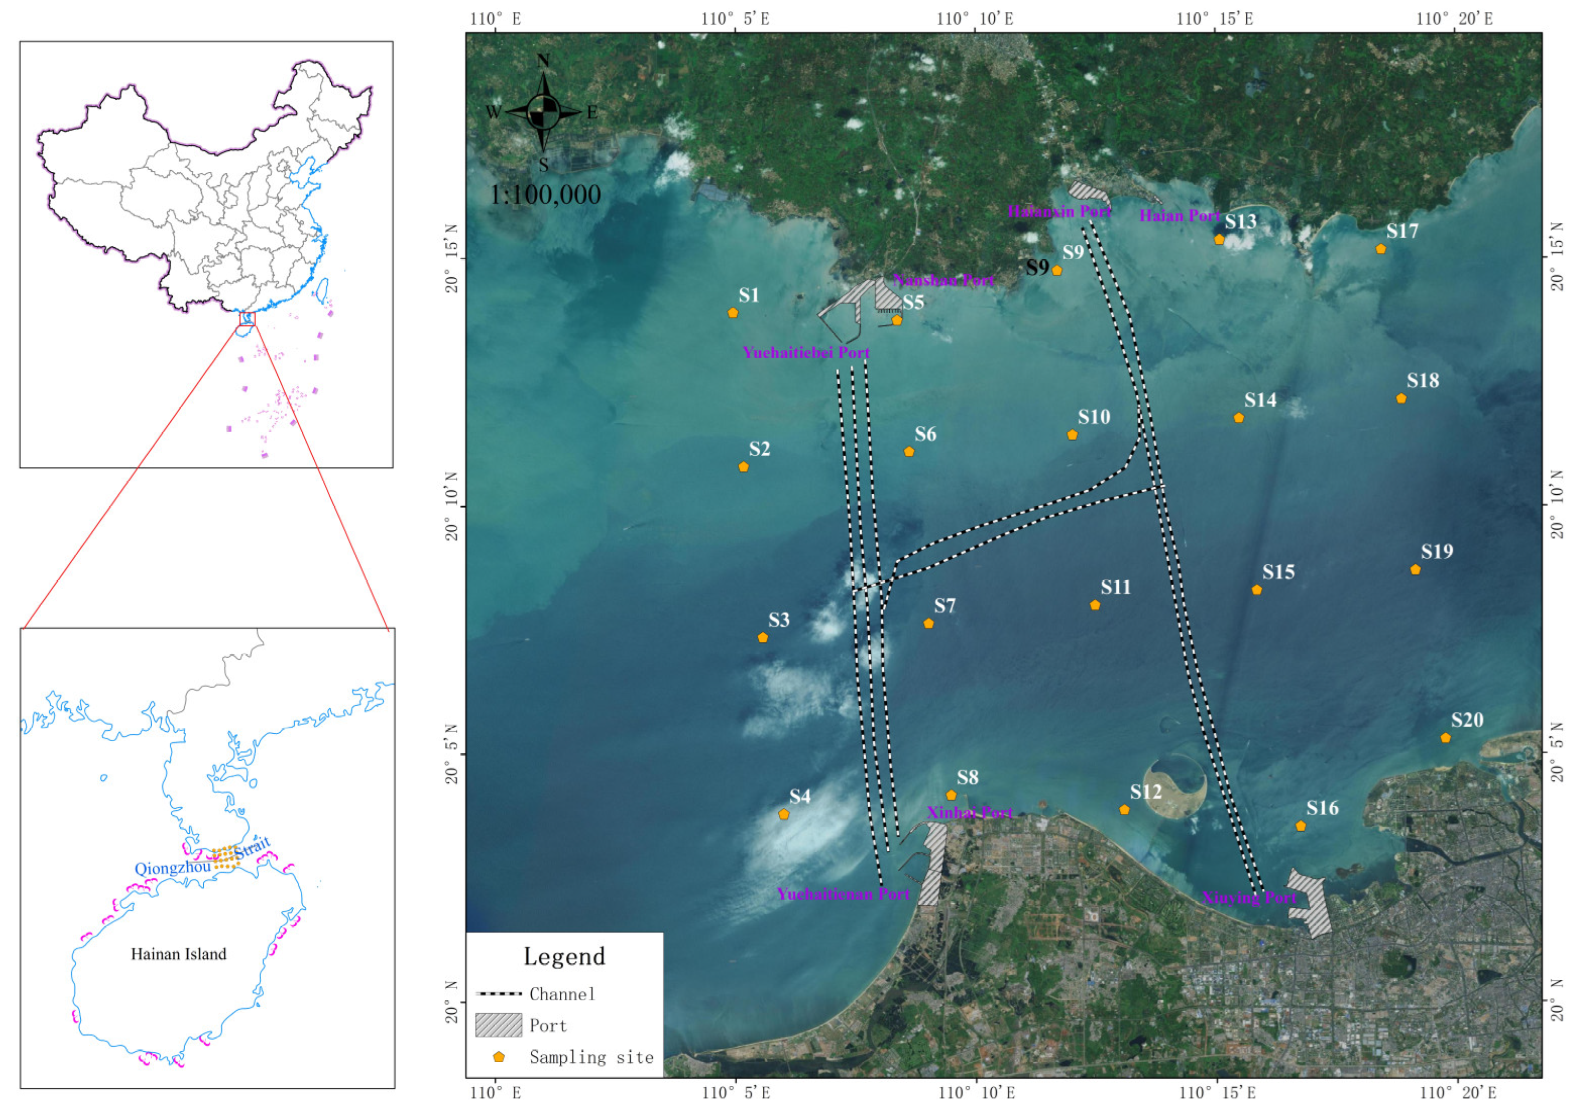Click the dashed Channel legend symbol
This screenshot has height=1111, width=1575.
point(499,994)
